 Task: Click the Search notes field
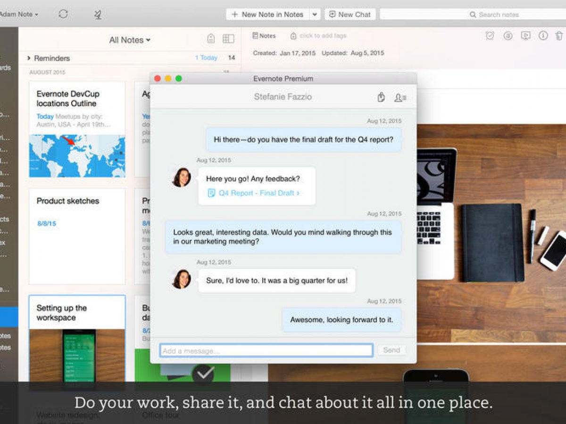(x=473, y=15)
